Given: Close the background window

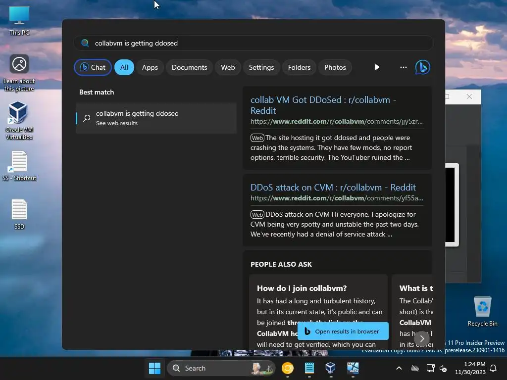Looking at the screenshot, I should point(469,96).
